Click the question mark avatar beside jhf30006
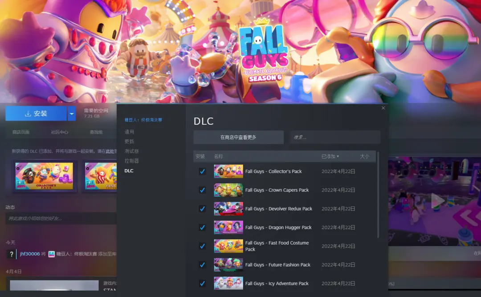Screen dimensions: 481x297 click(x=12, y=254)
